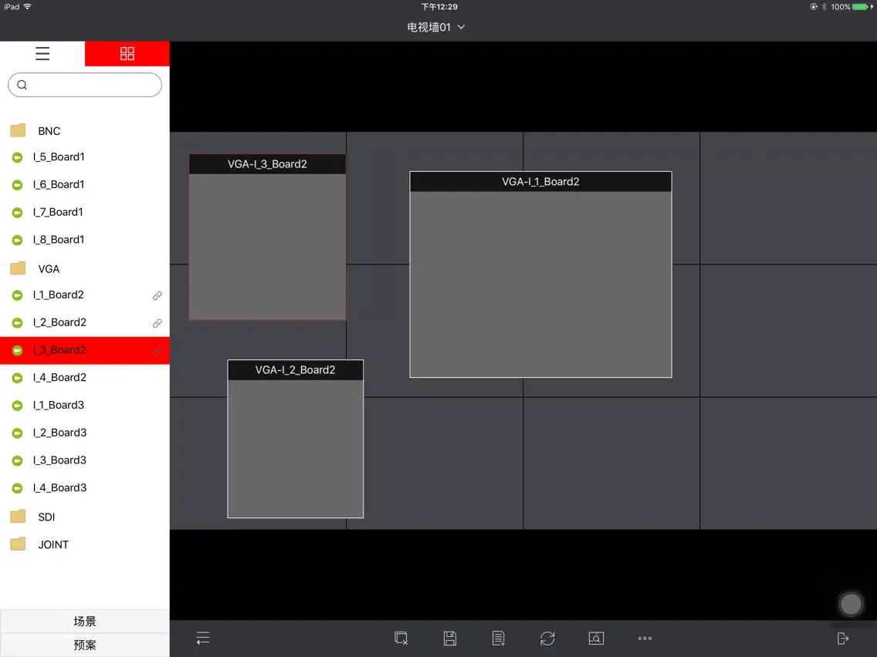This screenshot has width=877, height=657.
Task: Select source I_6_Board1
Action: click(85, 184)
